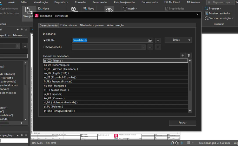Click the Mostrar resultados icon
Viewport: 238px width, 146px height.
(207, 13)
